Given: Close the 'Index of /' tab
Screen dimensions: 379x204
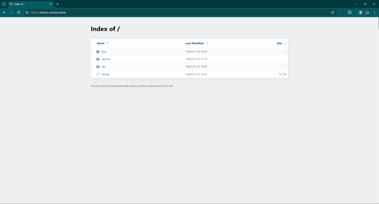Looking at the screenshot, I should click(50, 4).
